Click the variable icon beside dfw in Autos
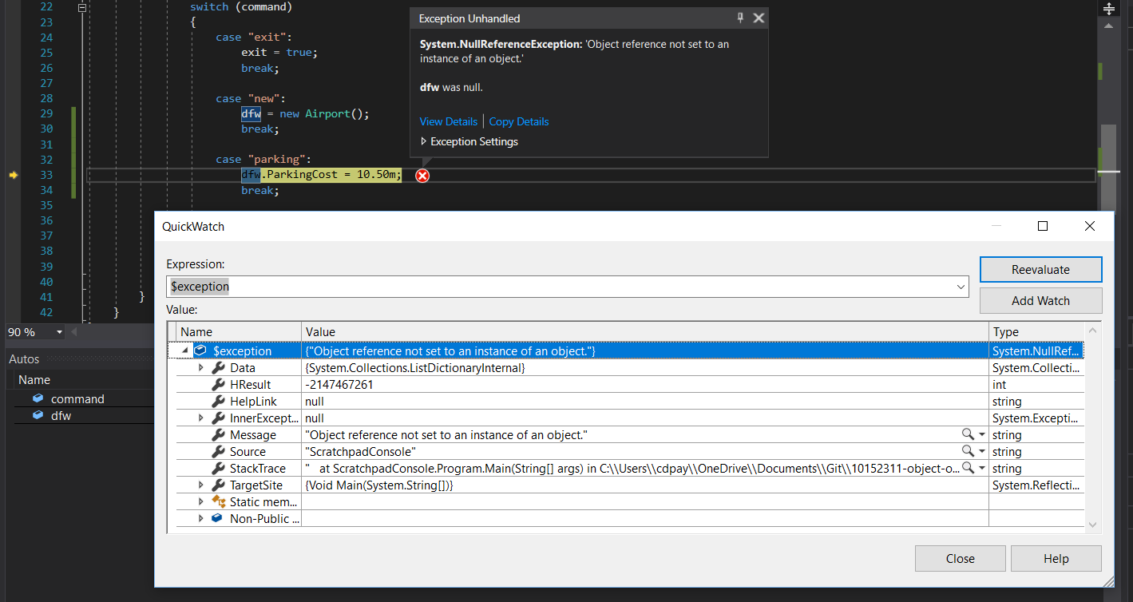The width and height of the screenshot is (1133, 602). [38, 415]
